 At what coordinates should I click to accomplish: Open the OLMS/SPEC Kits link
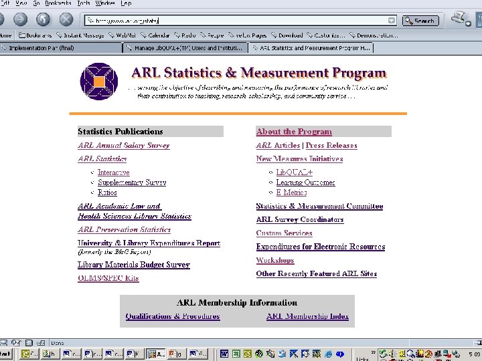108,278
